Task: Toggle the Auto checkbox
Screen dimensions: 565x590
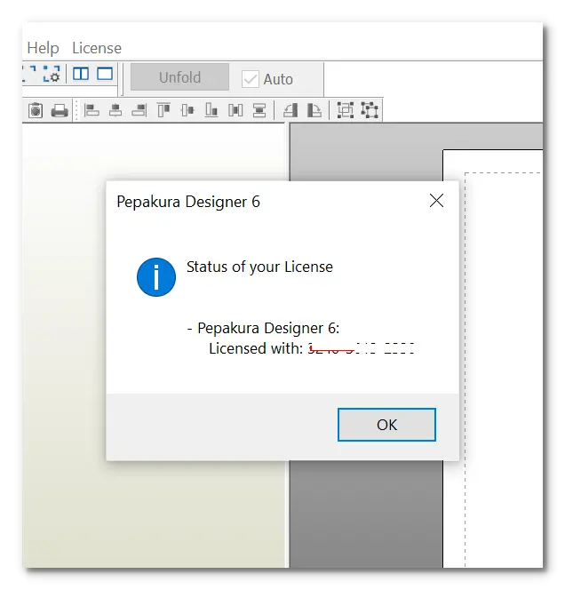Action: pos(251,79)
